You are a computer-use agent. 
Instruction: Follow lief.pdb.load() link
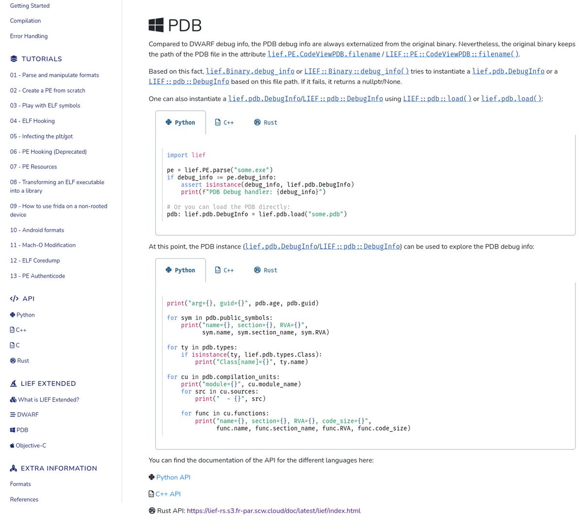tap(511, 99)
